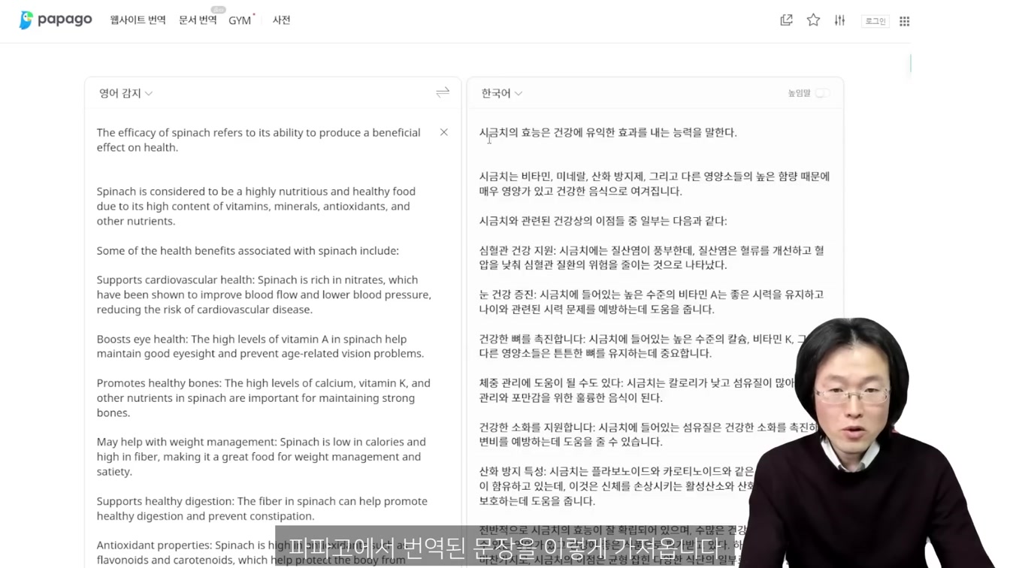The height and width of the screenshot is (568, 1010).
Task: Click translated paragraph '시금치는 비타민, 미네랄'
Action: pyautogui.click(x=655, y=183)
